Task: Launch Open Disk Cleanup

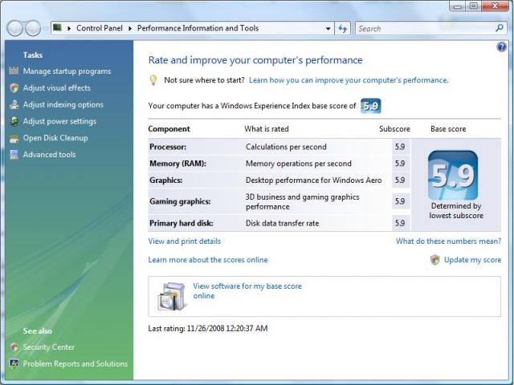Action: tap(55, 138)
